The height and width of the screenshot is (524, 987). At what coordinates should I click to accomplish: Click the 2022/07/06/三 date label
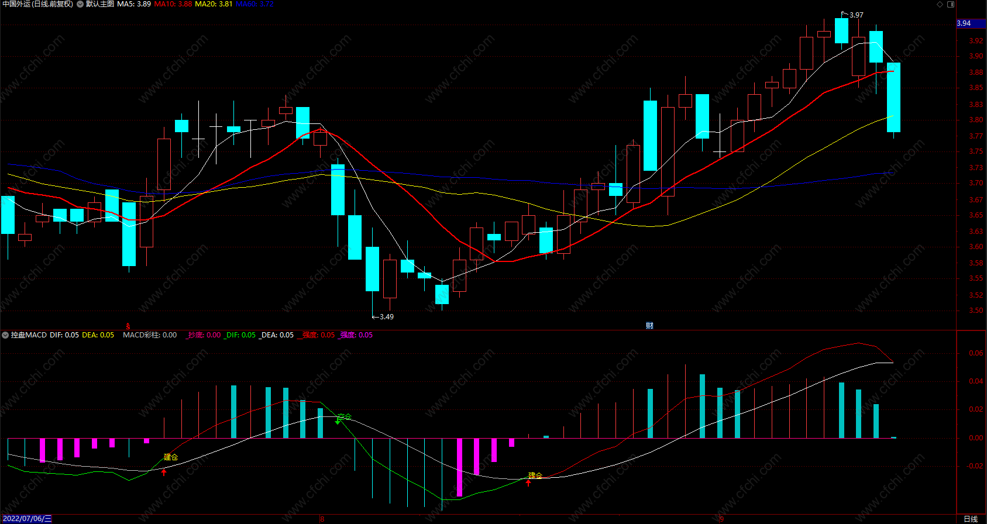(x=27, y=519)
